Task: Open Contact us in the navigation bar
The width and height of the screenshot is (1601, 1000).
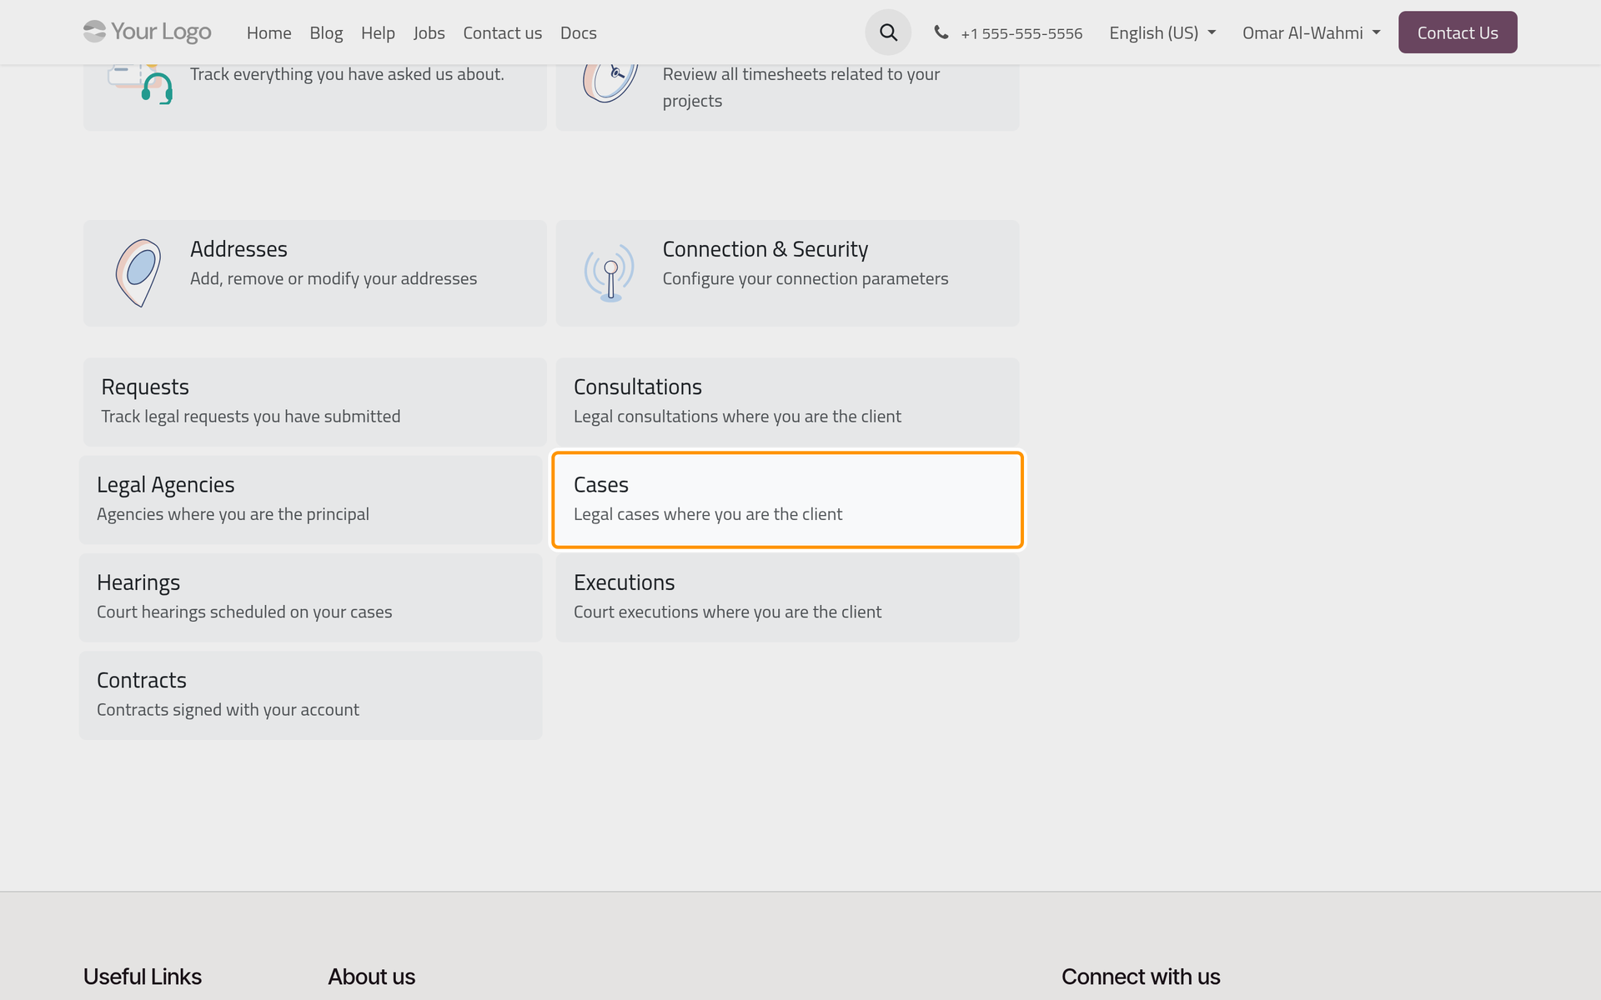Action: [x=502, y=32]
